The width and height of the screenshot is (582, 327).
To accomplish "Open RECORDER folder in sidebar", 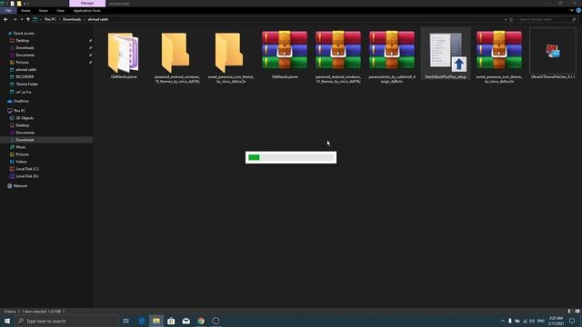I will [x=25, y=76].
